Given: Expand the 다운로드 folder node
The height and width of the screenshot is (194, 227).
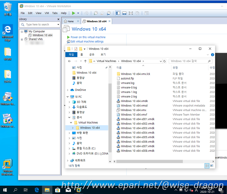Looking at the screenshot, I should [x=69, y=107].
